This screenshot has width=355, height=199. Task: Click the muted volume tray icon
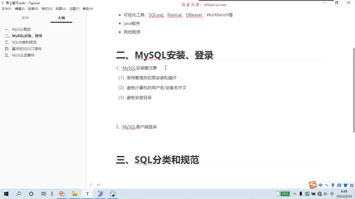pyautogui.click(x=326, y=194)
